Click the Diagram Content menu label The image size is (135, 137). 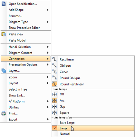point(21,53)
